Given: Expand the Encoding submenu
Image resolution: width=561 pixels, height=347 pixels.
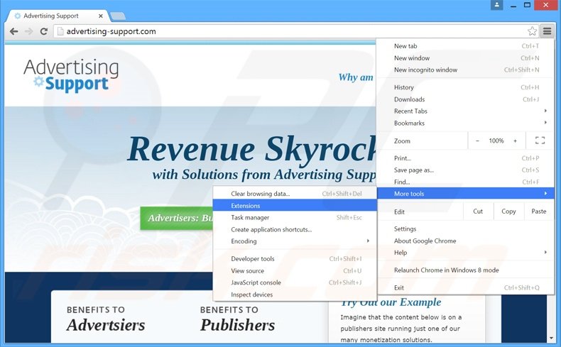Looking at the screenshot, I should click(x=295, y=241).
